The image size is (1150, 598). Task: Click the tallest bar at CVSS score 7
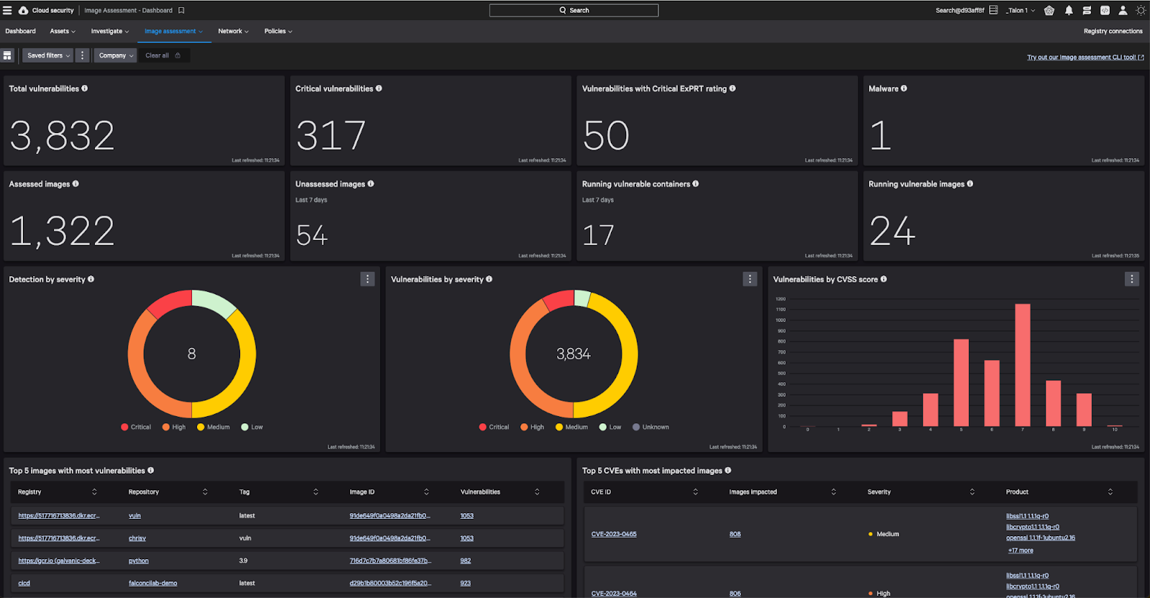[x=1022, y=365]
